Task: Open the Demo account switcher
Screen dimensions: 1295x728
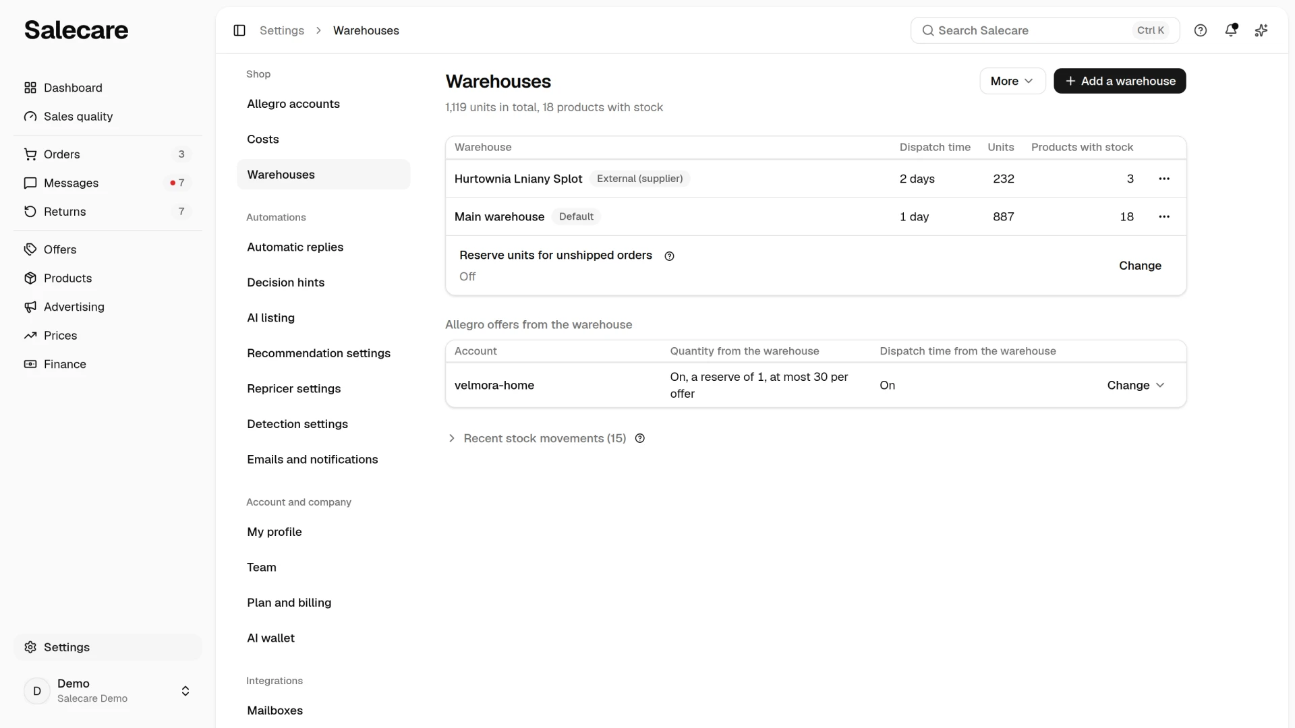Action: (x=108, y=691)
